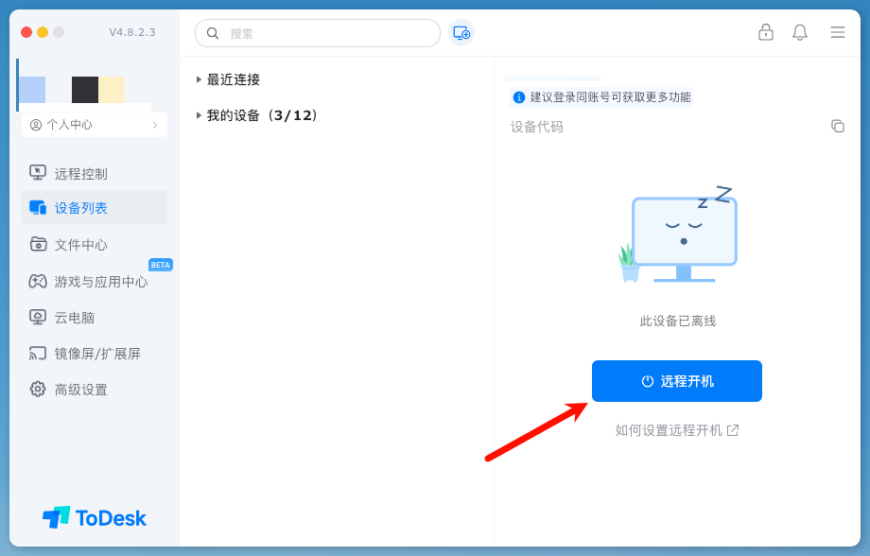870x556 pixels.
Task: Open the 如何设置远程开机 link
Action: coord(676,430)
